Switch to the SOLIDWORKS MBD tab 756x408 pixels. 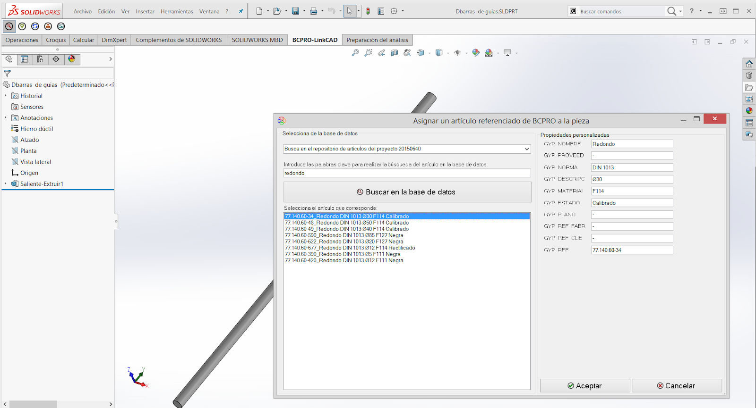coord(257,40)
